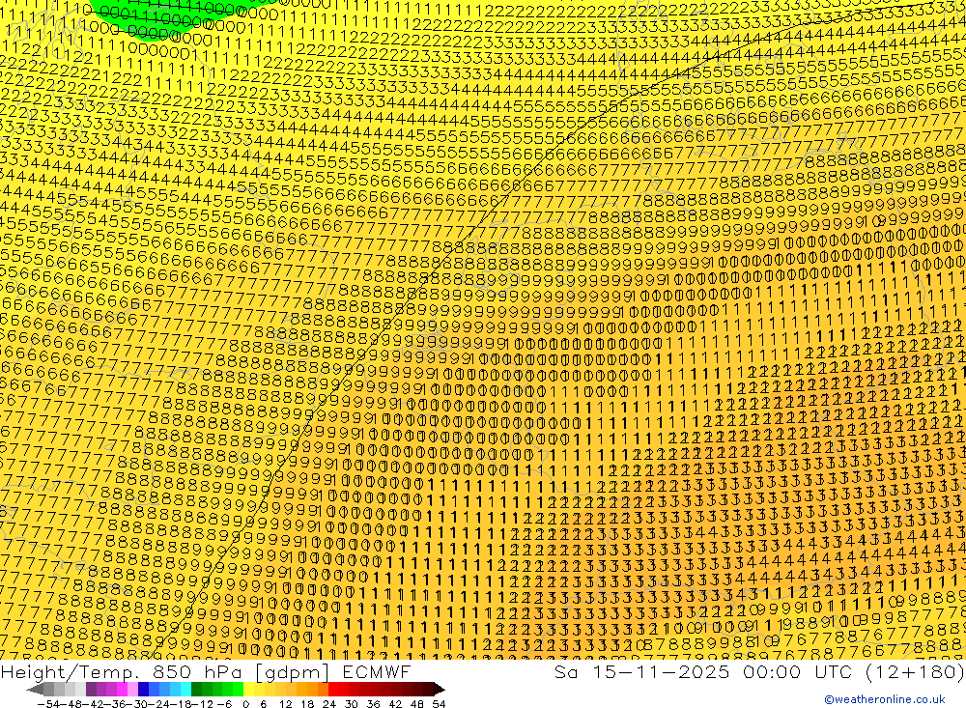Click the positive '18' legend label

pos(307,704)
